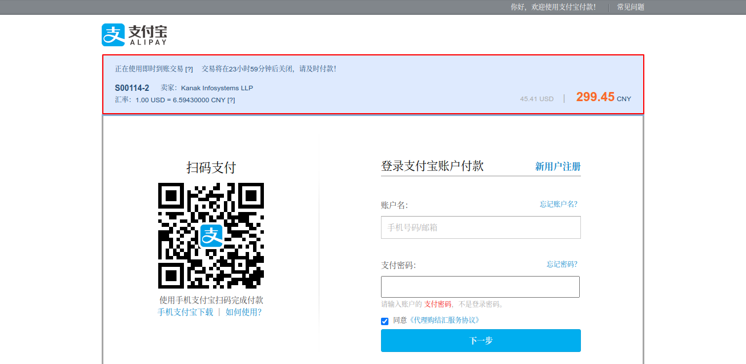Click the seller name Kanak Infosystems LLP
Image resolution: width=746 pixels, height=364 pixels.
(217, 88)
